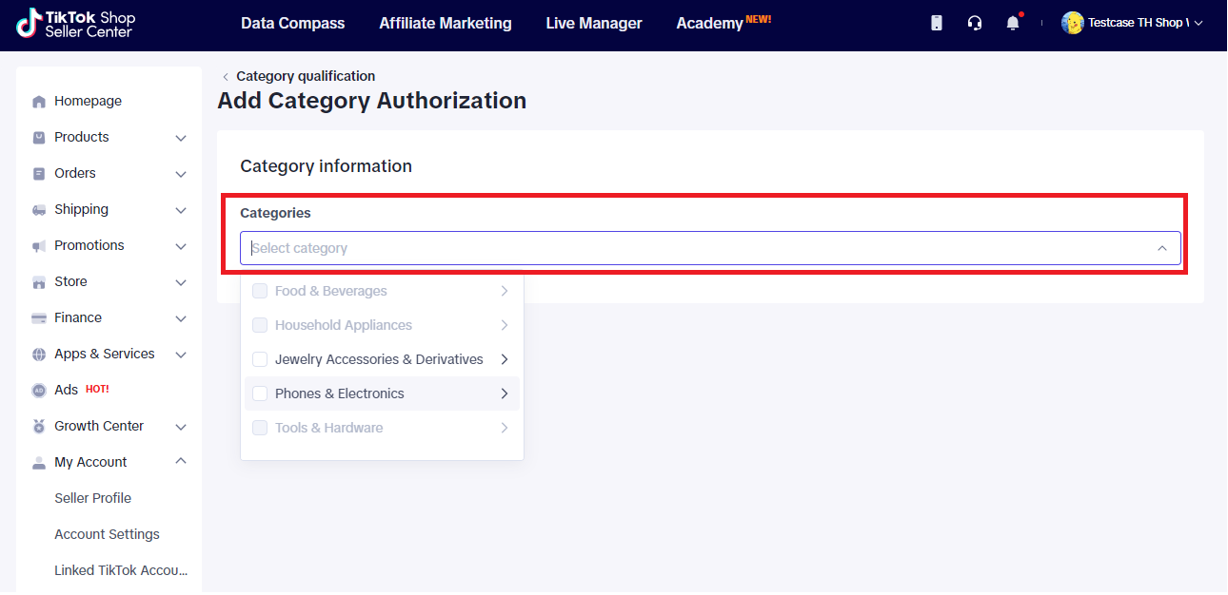Click the mobile phone icon in header
1228x595 pixels.
(937, 23)
